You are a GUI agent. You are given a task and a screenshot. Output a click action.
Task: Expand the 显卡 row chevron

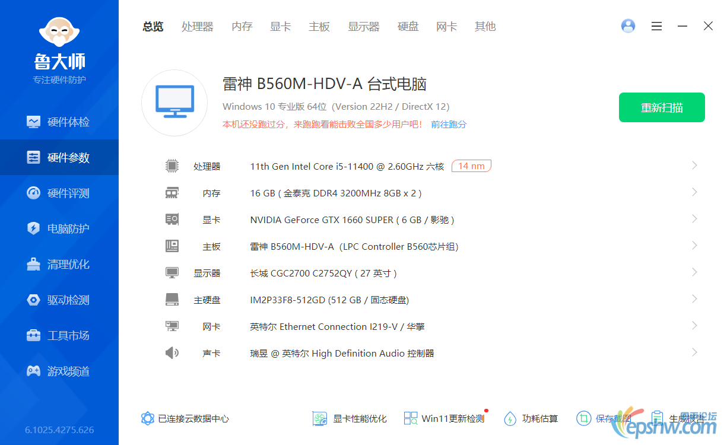click(694, 219)
